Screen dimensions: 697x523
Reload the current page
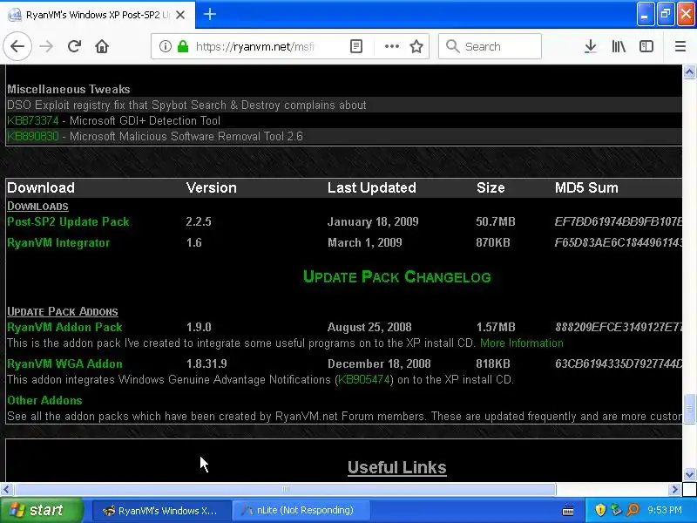pos(74,46)
